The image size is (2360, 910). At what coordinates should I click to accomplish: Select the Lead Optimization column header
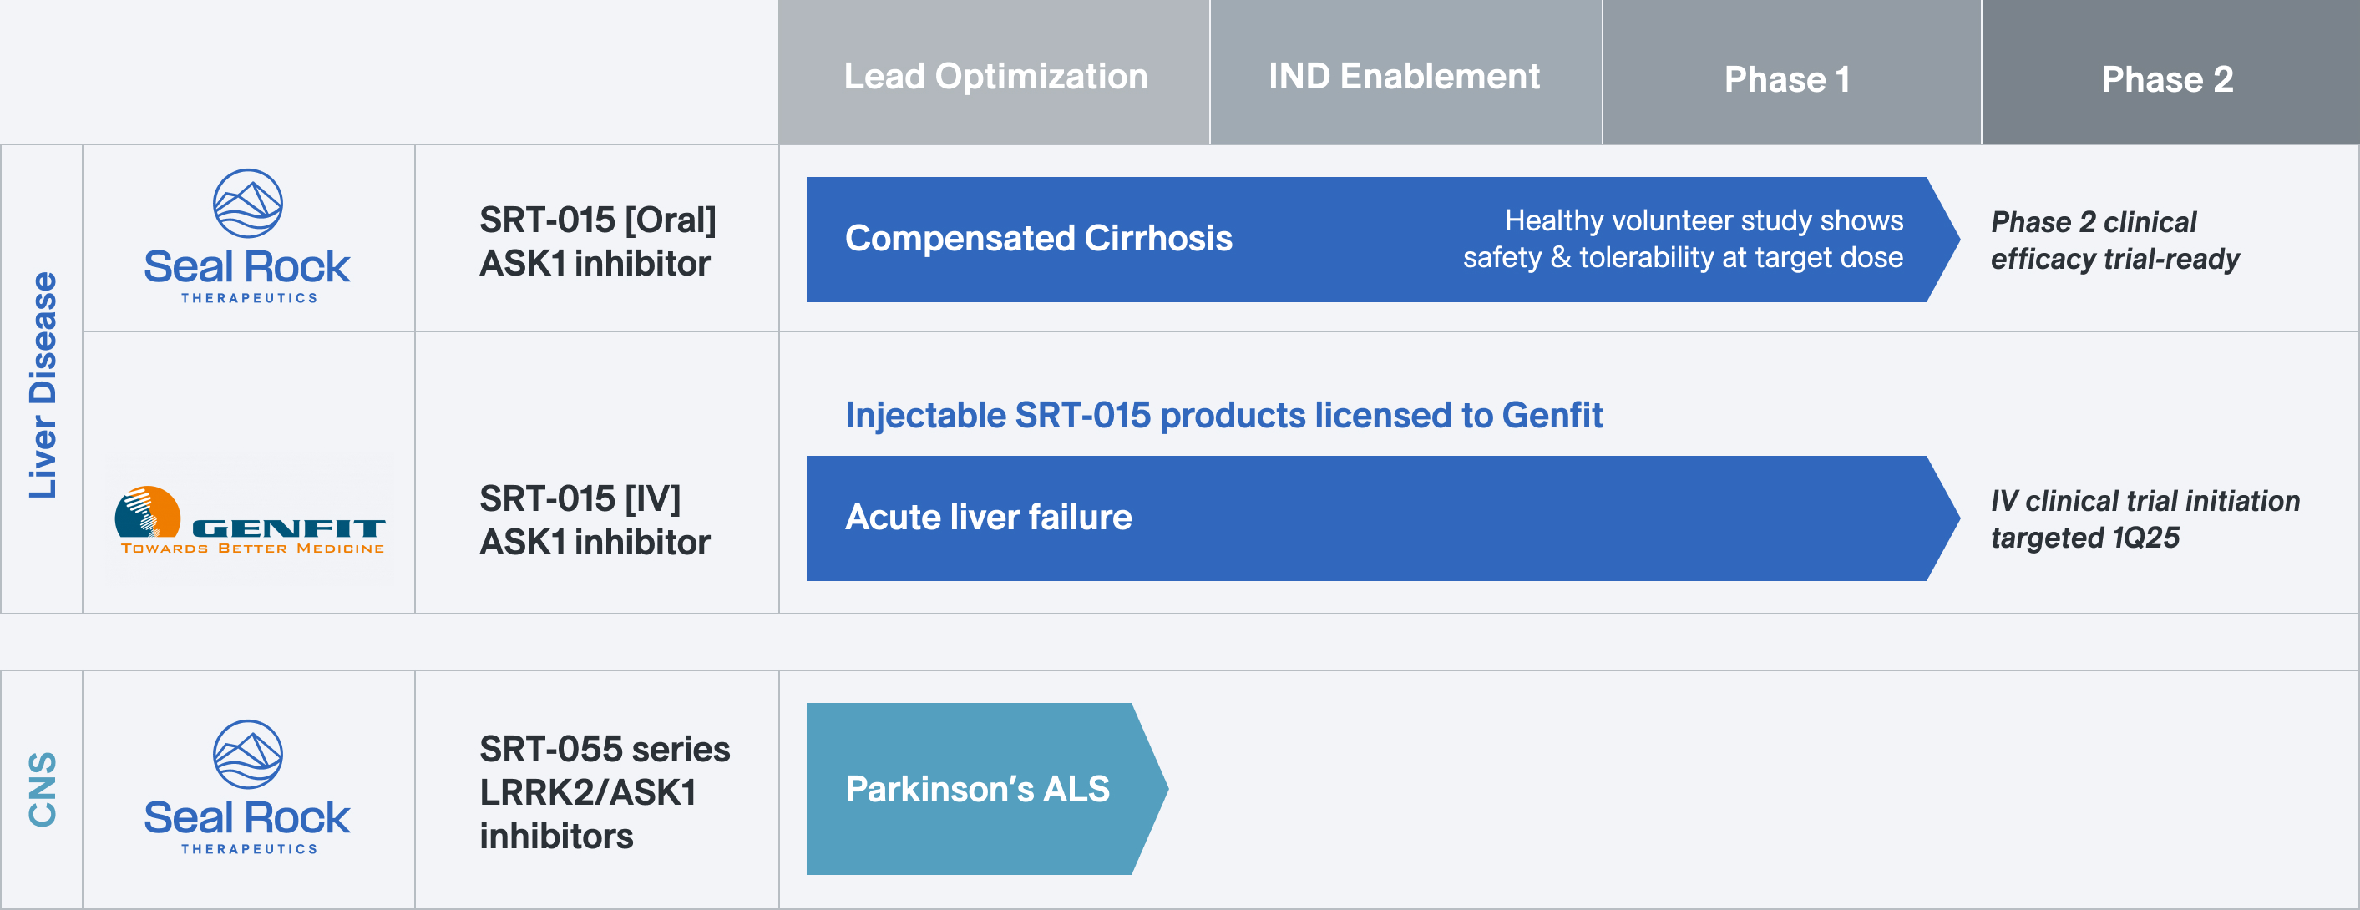coord(994,73)
